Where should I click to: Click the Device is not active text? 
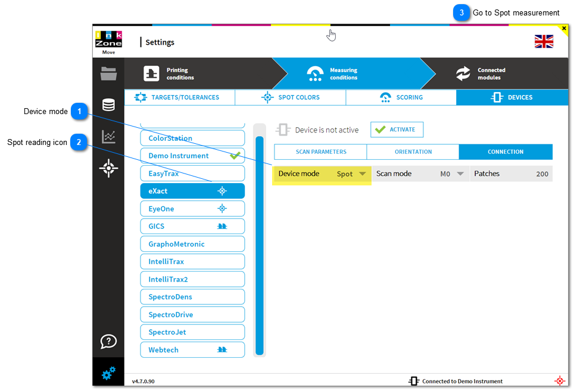click(x=326, y=130)
